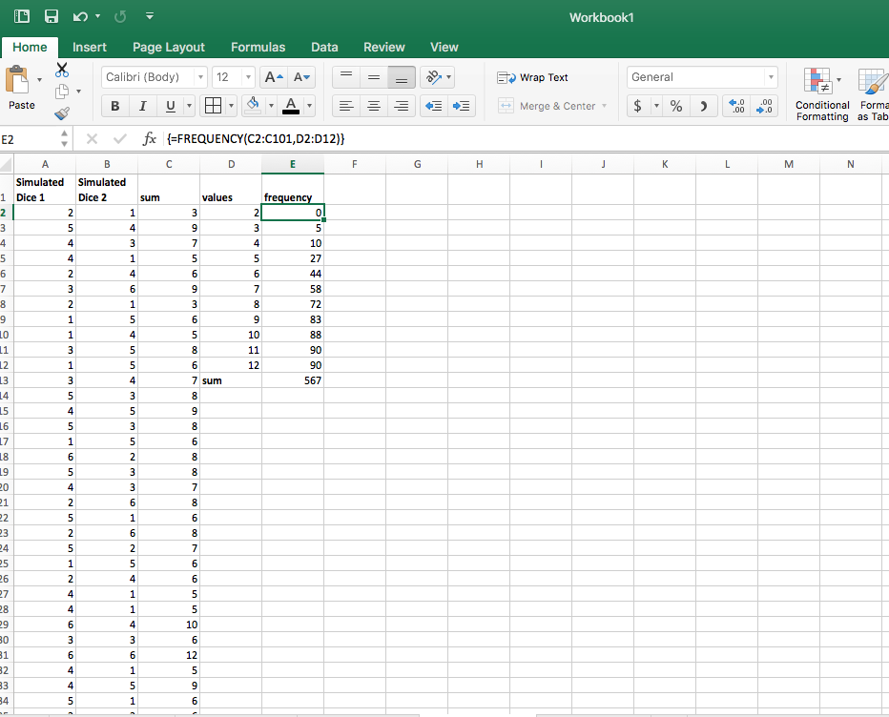Apply italic formatting
The width and height of the screenshot is (889, 717).
(x=140, y=106)
